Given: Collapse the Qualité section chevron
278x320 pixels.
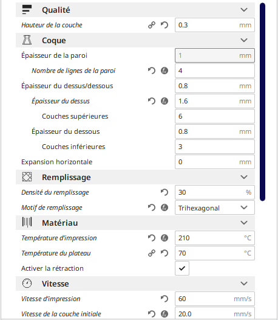Looking at the screenshot, I should pyautogui.click(x=244, y=10).
